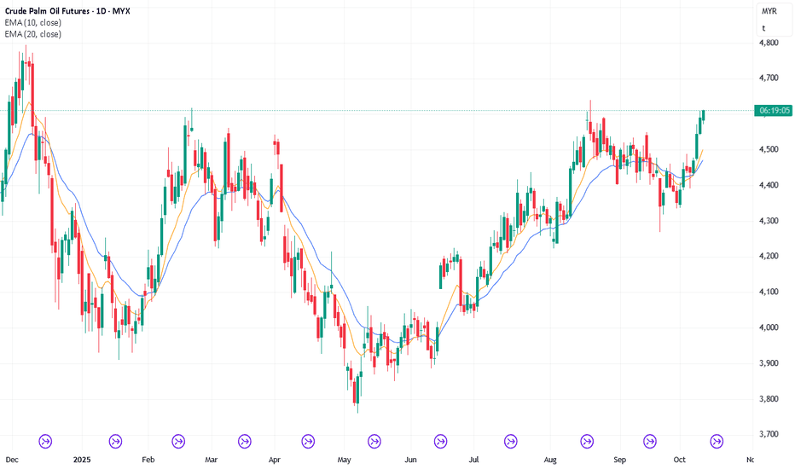
Task: Click the purple marker right of the Jun label
Action: coord(440,441)
